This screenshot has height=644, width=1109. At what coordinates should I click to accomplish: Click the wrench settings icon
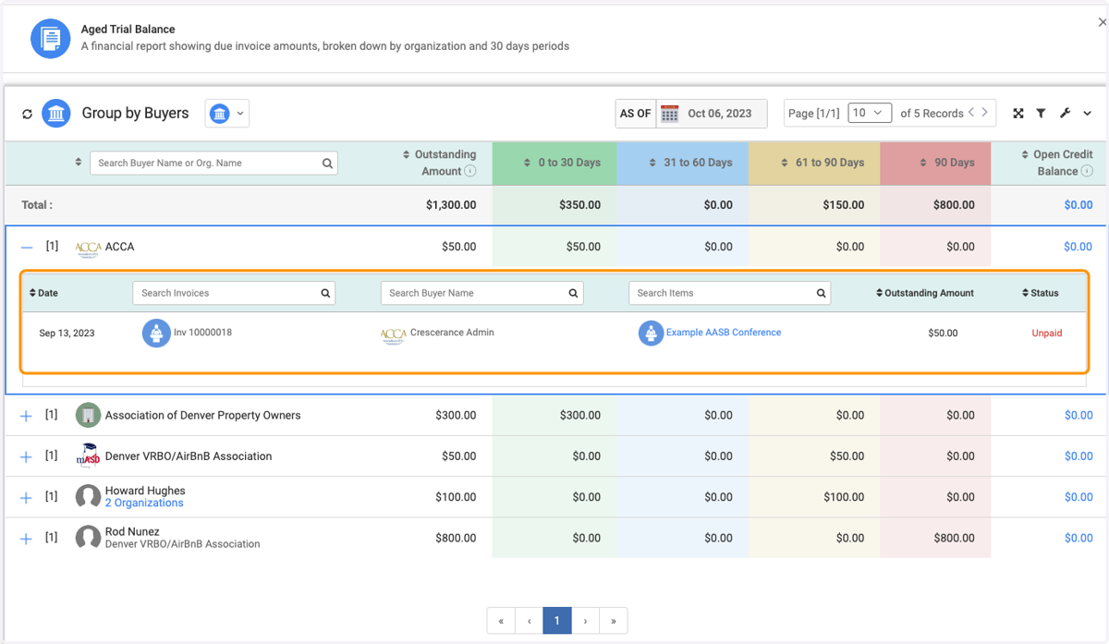pyautogui.click(x=1065, y=114)
